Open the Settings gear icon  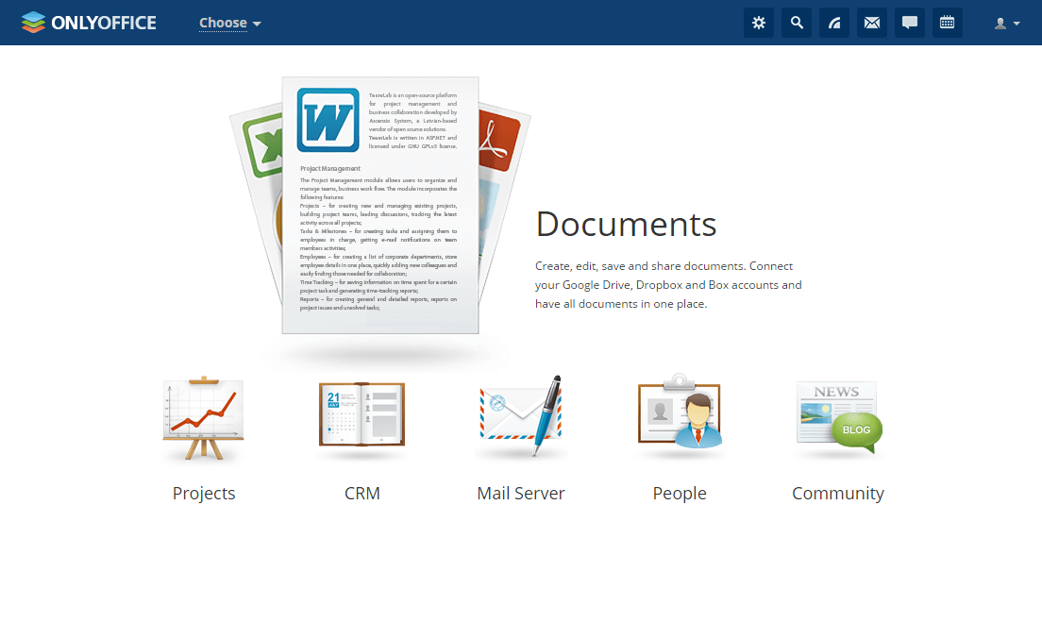(x=758, y=24)
